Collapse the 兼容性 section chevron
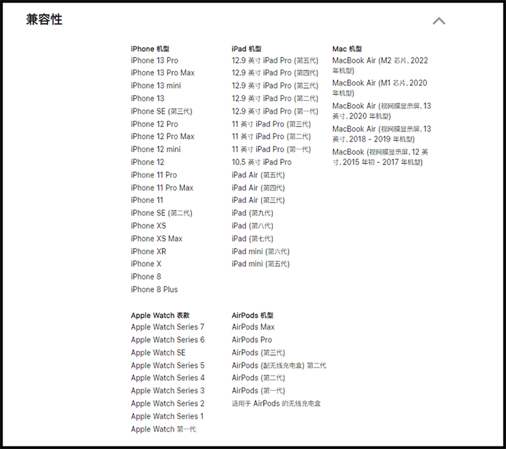This screenshot has width=506, height=449. pyautogui.click(x=439, y=21)
